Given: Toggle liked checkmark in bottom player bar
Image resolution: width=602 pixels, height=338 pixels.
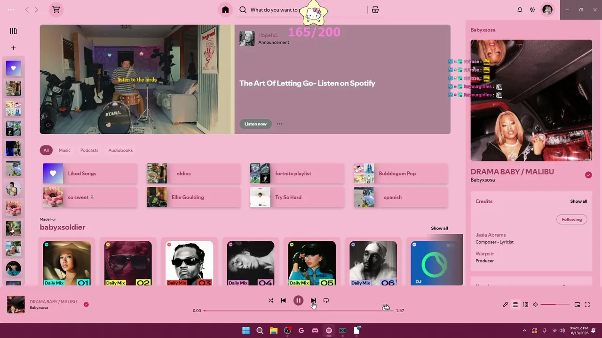Looking at the screenshot, I should [86, 304].
